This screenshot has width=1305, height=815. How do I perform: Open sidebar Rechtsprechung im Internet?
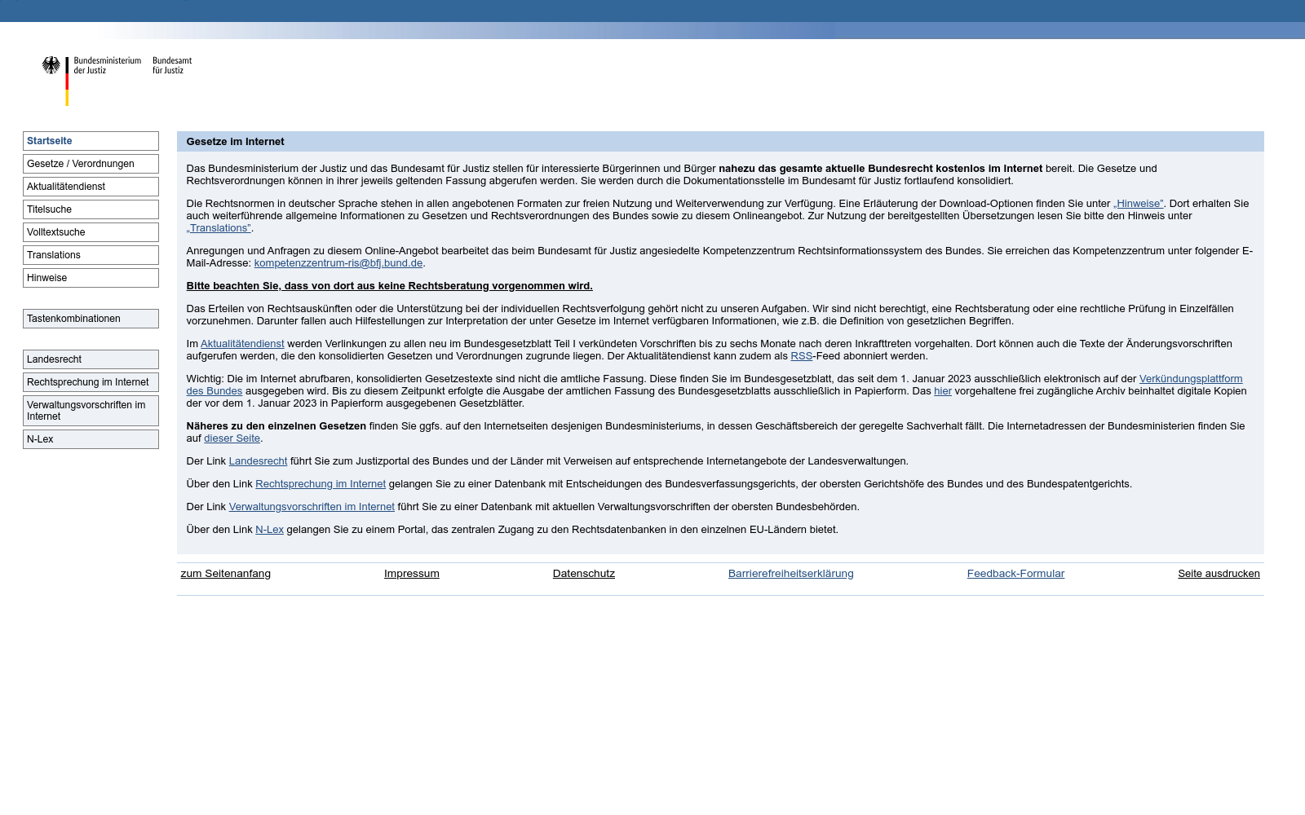(x=91, y=382)
